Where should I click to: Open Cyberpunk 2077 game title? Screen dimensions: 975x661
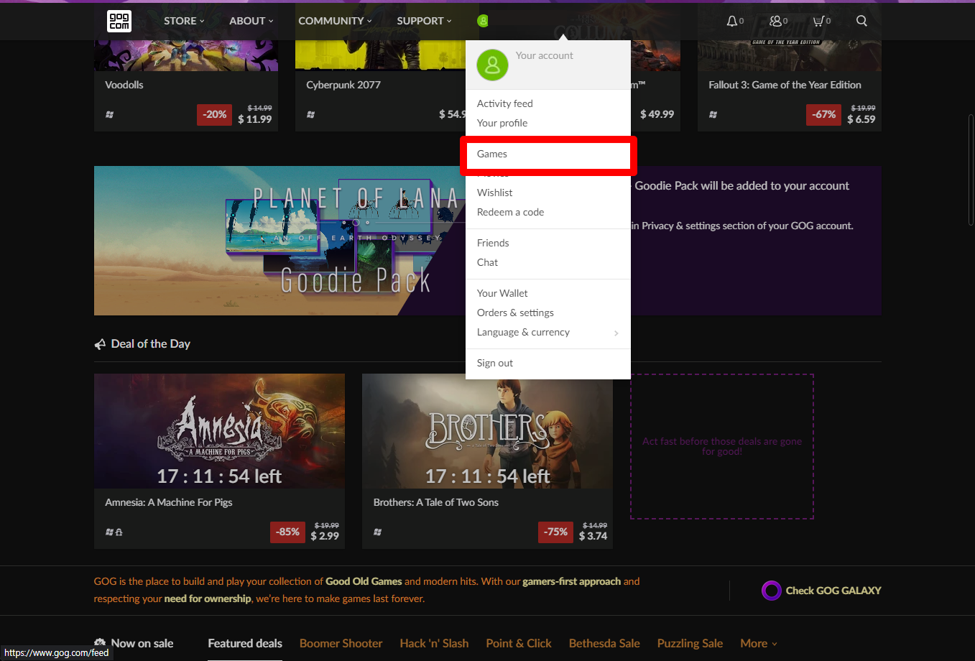tap(343, 85)
